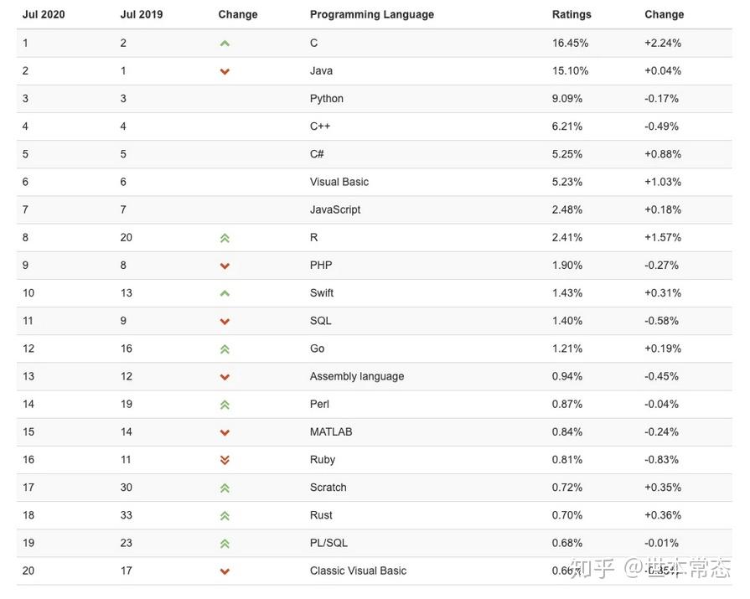Image resolution: width=750 pixels, height=599 pixels.
Task: Click the Programming Language column header
Action: pyautogui.click(x=371, y=14)
